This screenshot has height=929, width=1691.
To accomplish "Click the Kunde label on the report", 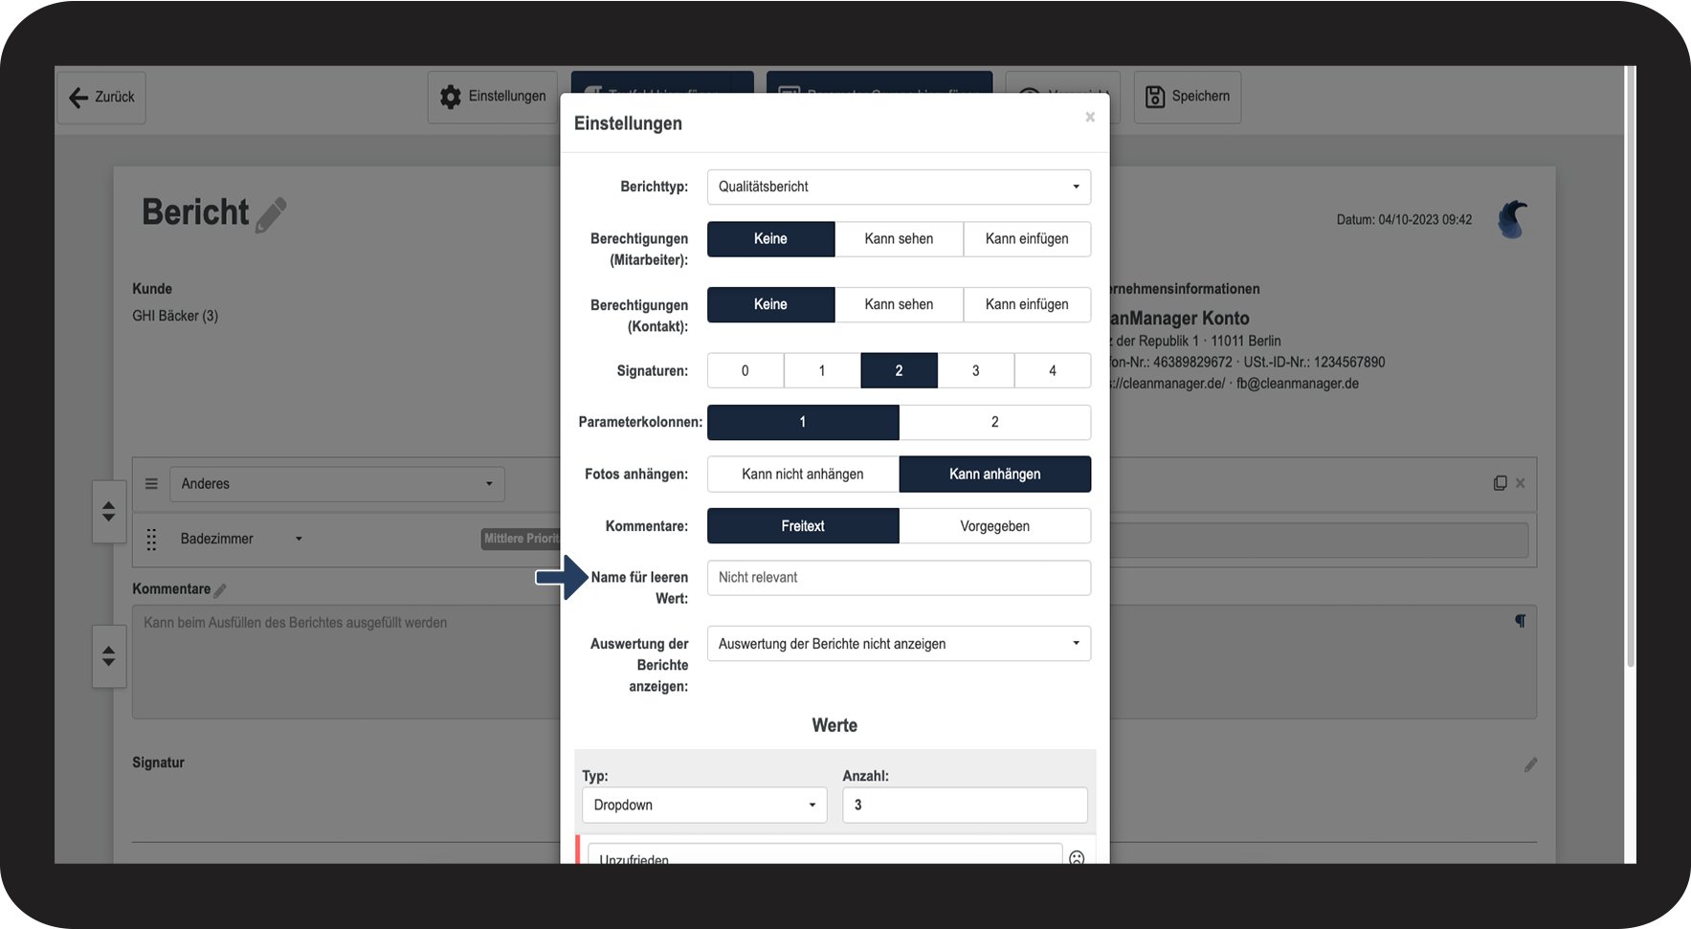I will [x=152, y=289].
